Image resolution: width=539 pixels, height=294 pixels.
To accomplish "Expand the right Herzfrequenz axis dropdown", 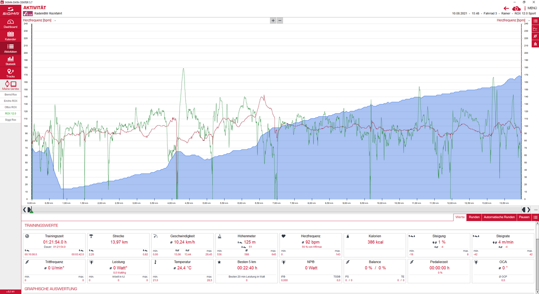I will (x=529, y=20).
